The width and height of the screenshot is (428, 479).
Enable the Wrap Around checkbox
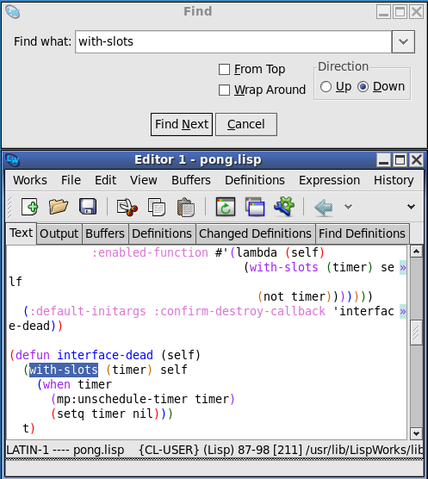click(x=224, y=90)
